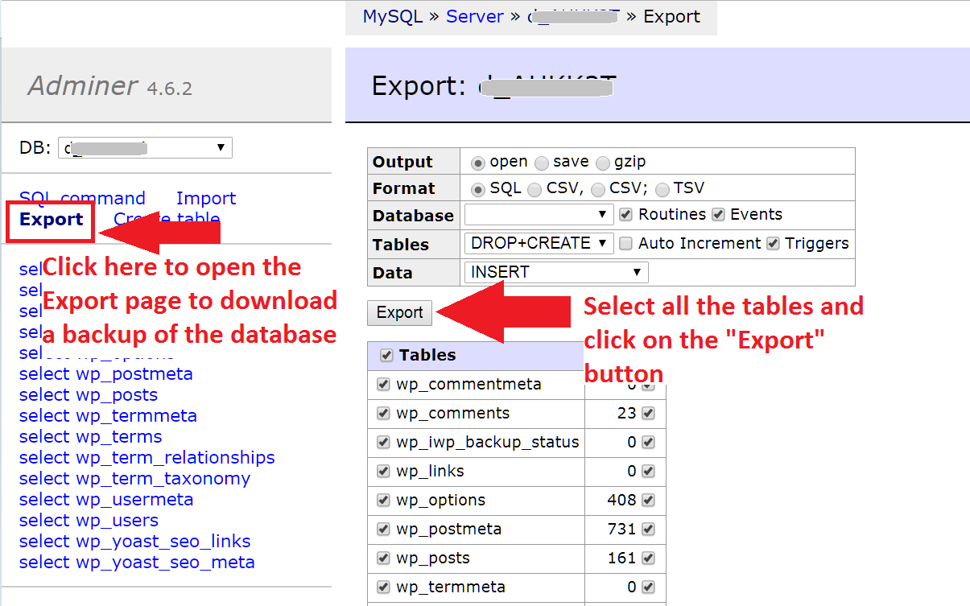Toggle the Tables header select-all checkbox
Screen dimensions: 970x606
coord(386,356)
